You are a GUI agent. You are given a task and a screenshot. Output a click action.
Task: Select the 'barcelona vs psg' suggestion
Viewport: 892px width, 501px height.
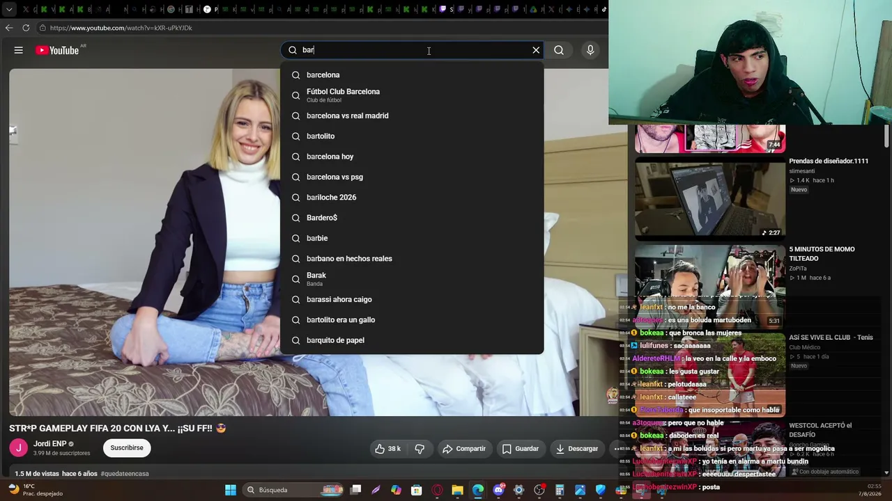(x=412, y=177)
